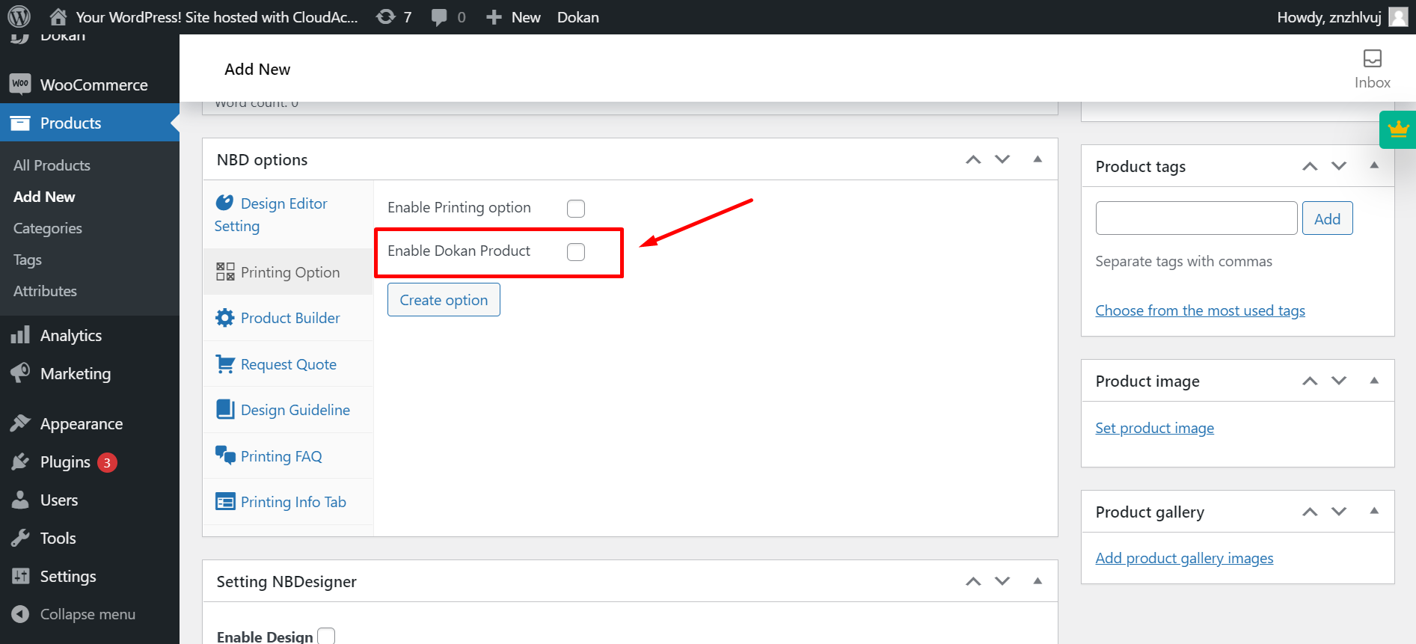The height and width of the screenshot is (644, 1416).
Task: Click the Product Builder gear icon
Action: point(224,318)
